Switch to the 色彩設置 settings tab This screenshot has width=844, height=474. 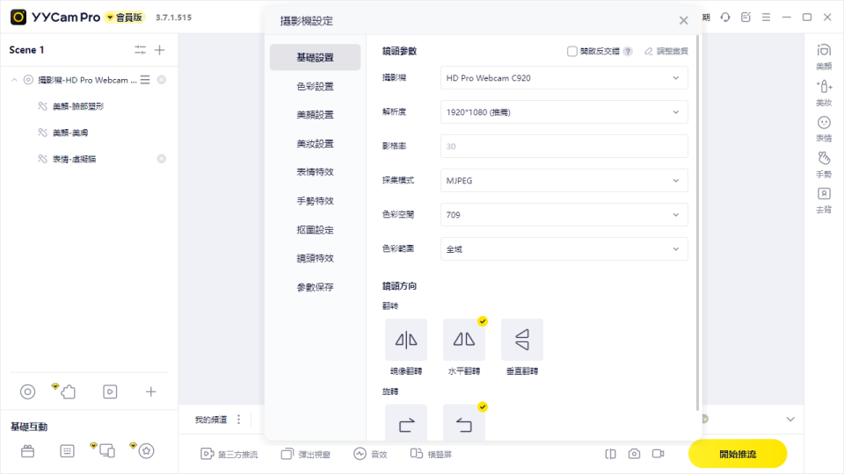point(315,86)
